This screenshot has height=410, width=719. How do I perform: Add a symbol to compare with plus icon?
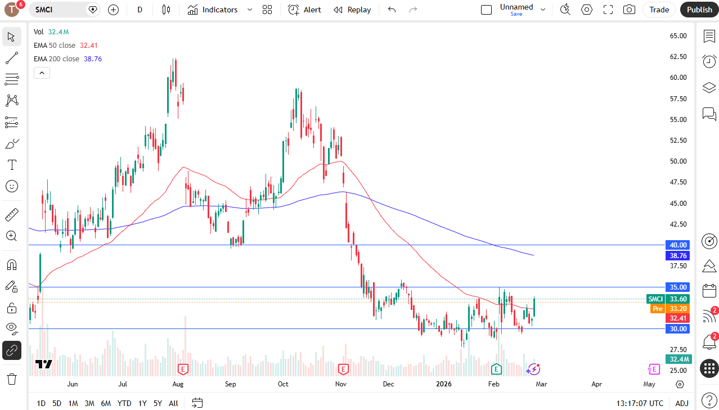[113, 10]
